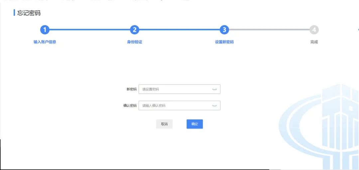Select step 2 circle in progress bar
The height and width of the screenshot is (170, 359).
(x=135, y=30)
